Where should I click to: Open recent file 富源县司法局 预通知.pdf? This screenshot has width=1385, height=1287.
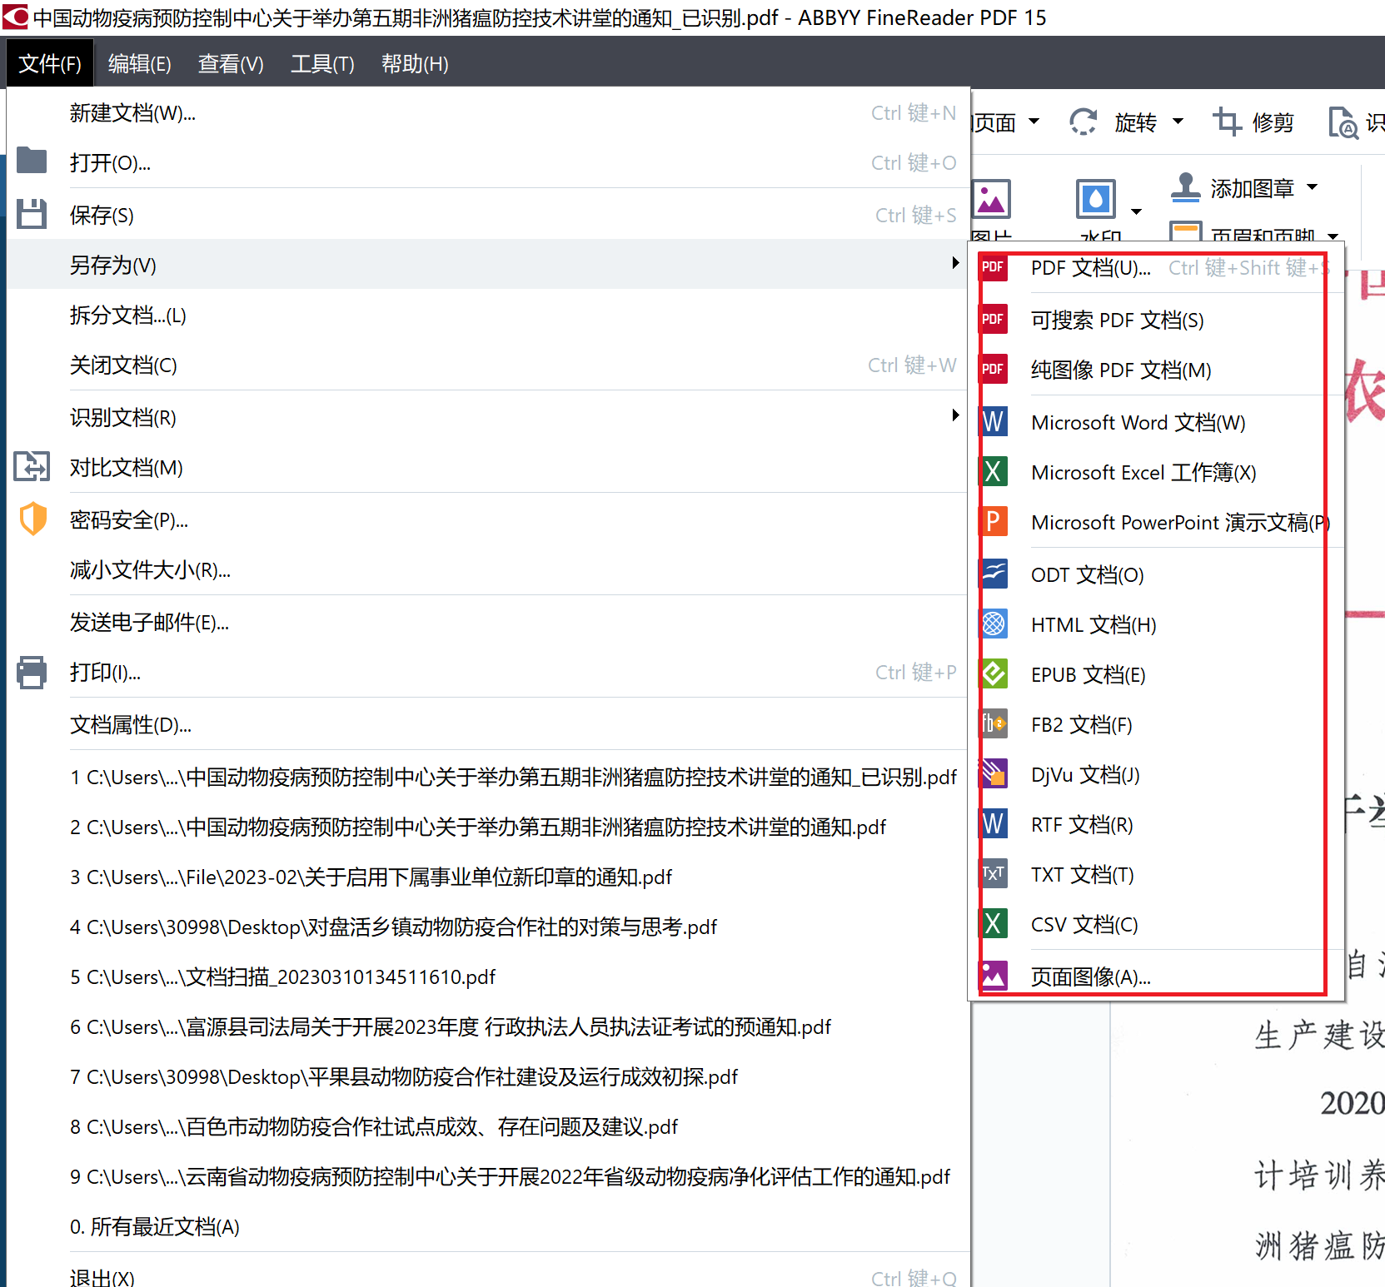[488, 1026]
